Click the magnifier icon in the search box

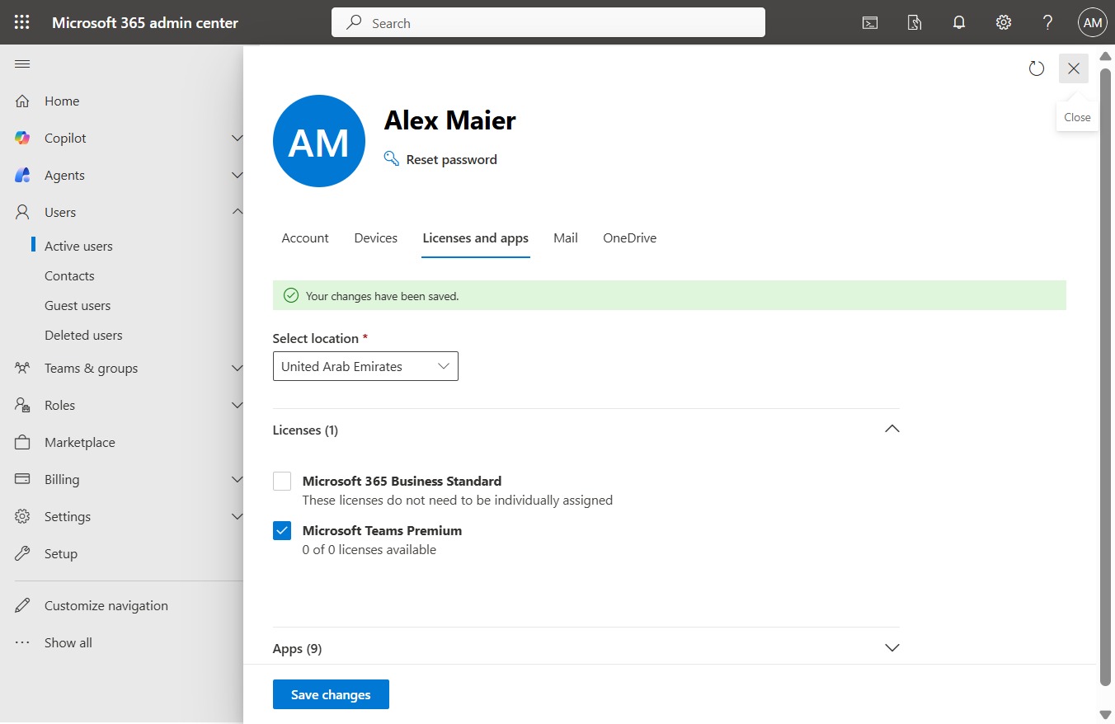355,23
